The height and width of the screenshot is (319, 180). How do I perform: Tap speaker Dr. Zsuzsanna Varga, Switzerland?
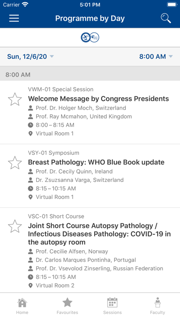click(x=76, y=180)
